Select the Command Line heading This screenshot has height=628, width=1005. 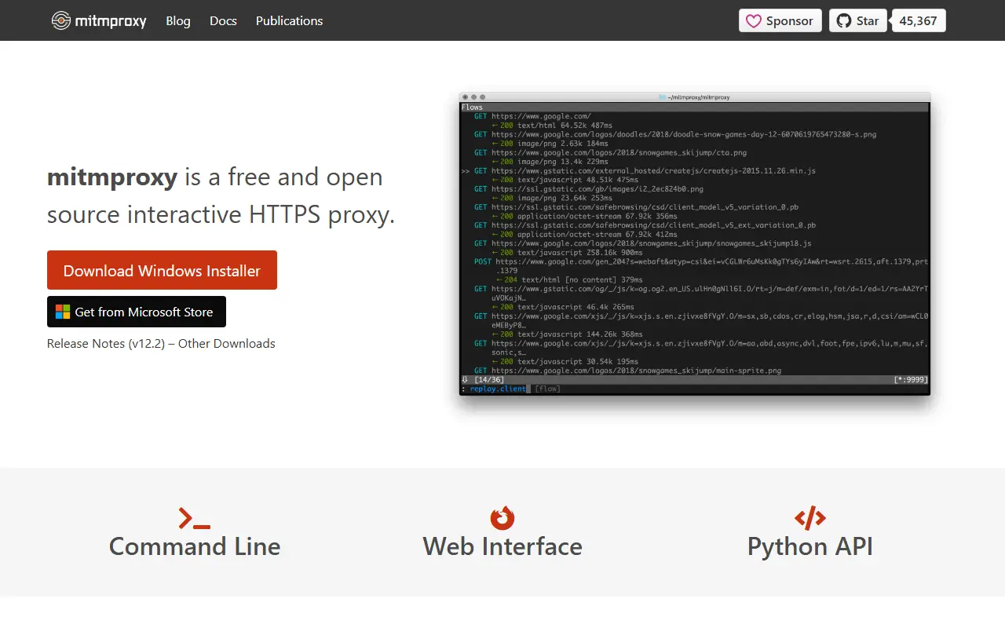pos(195,546)
